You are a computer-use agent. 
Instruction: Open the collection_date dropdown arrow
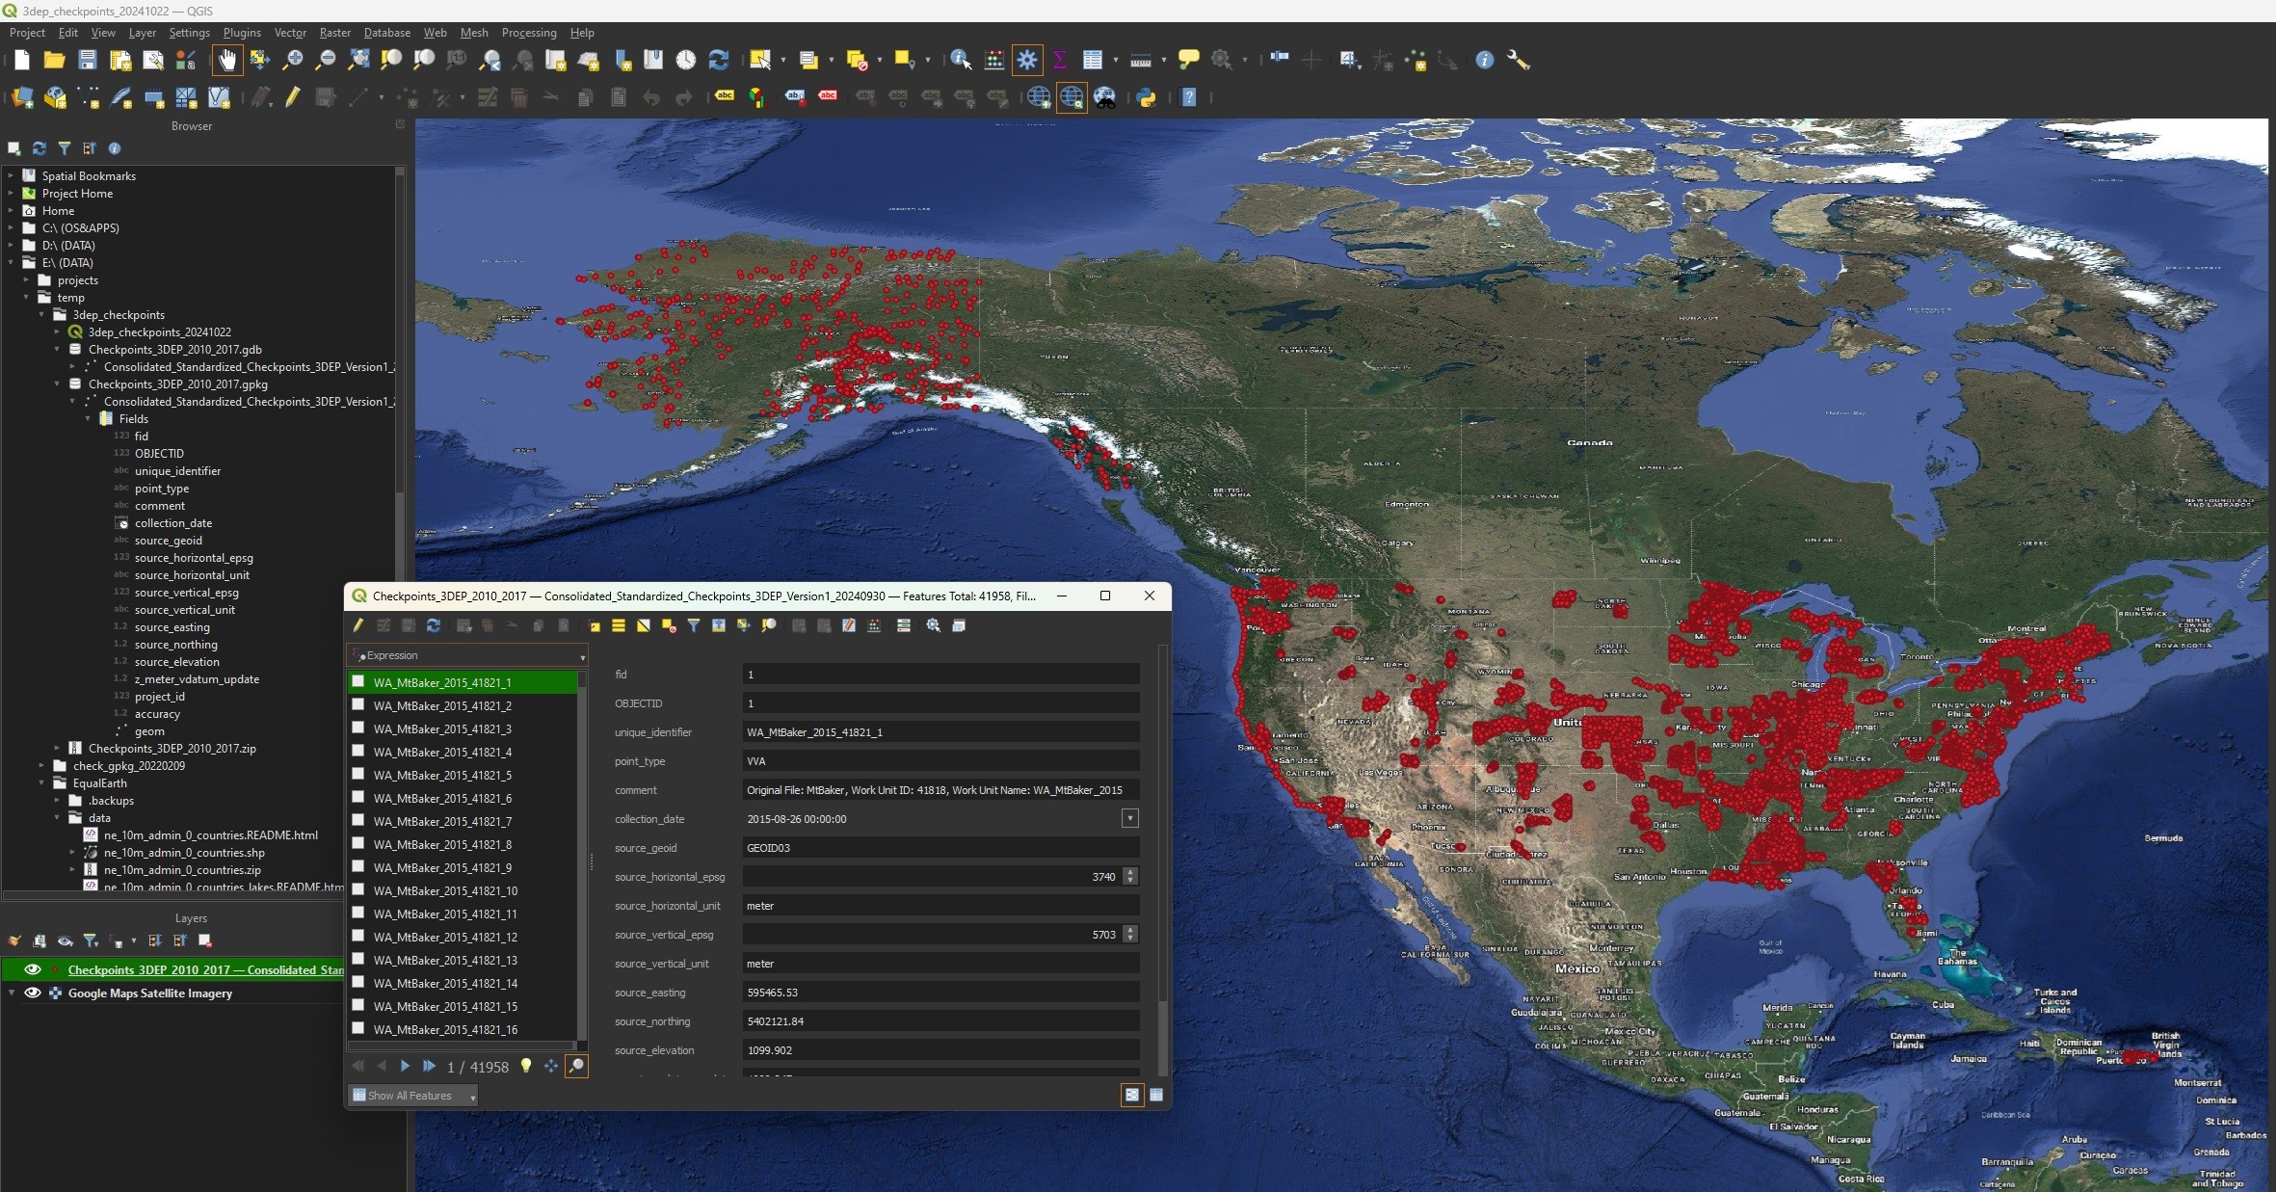[1129, 818]
